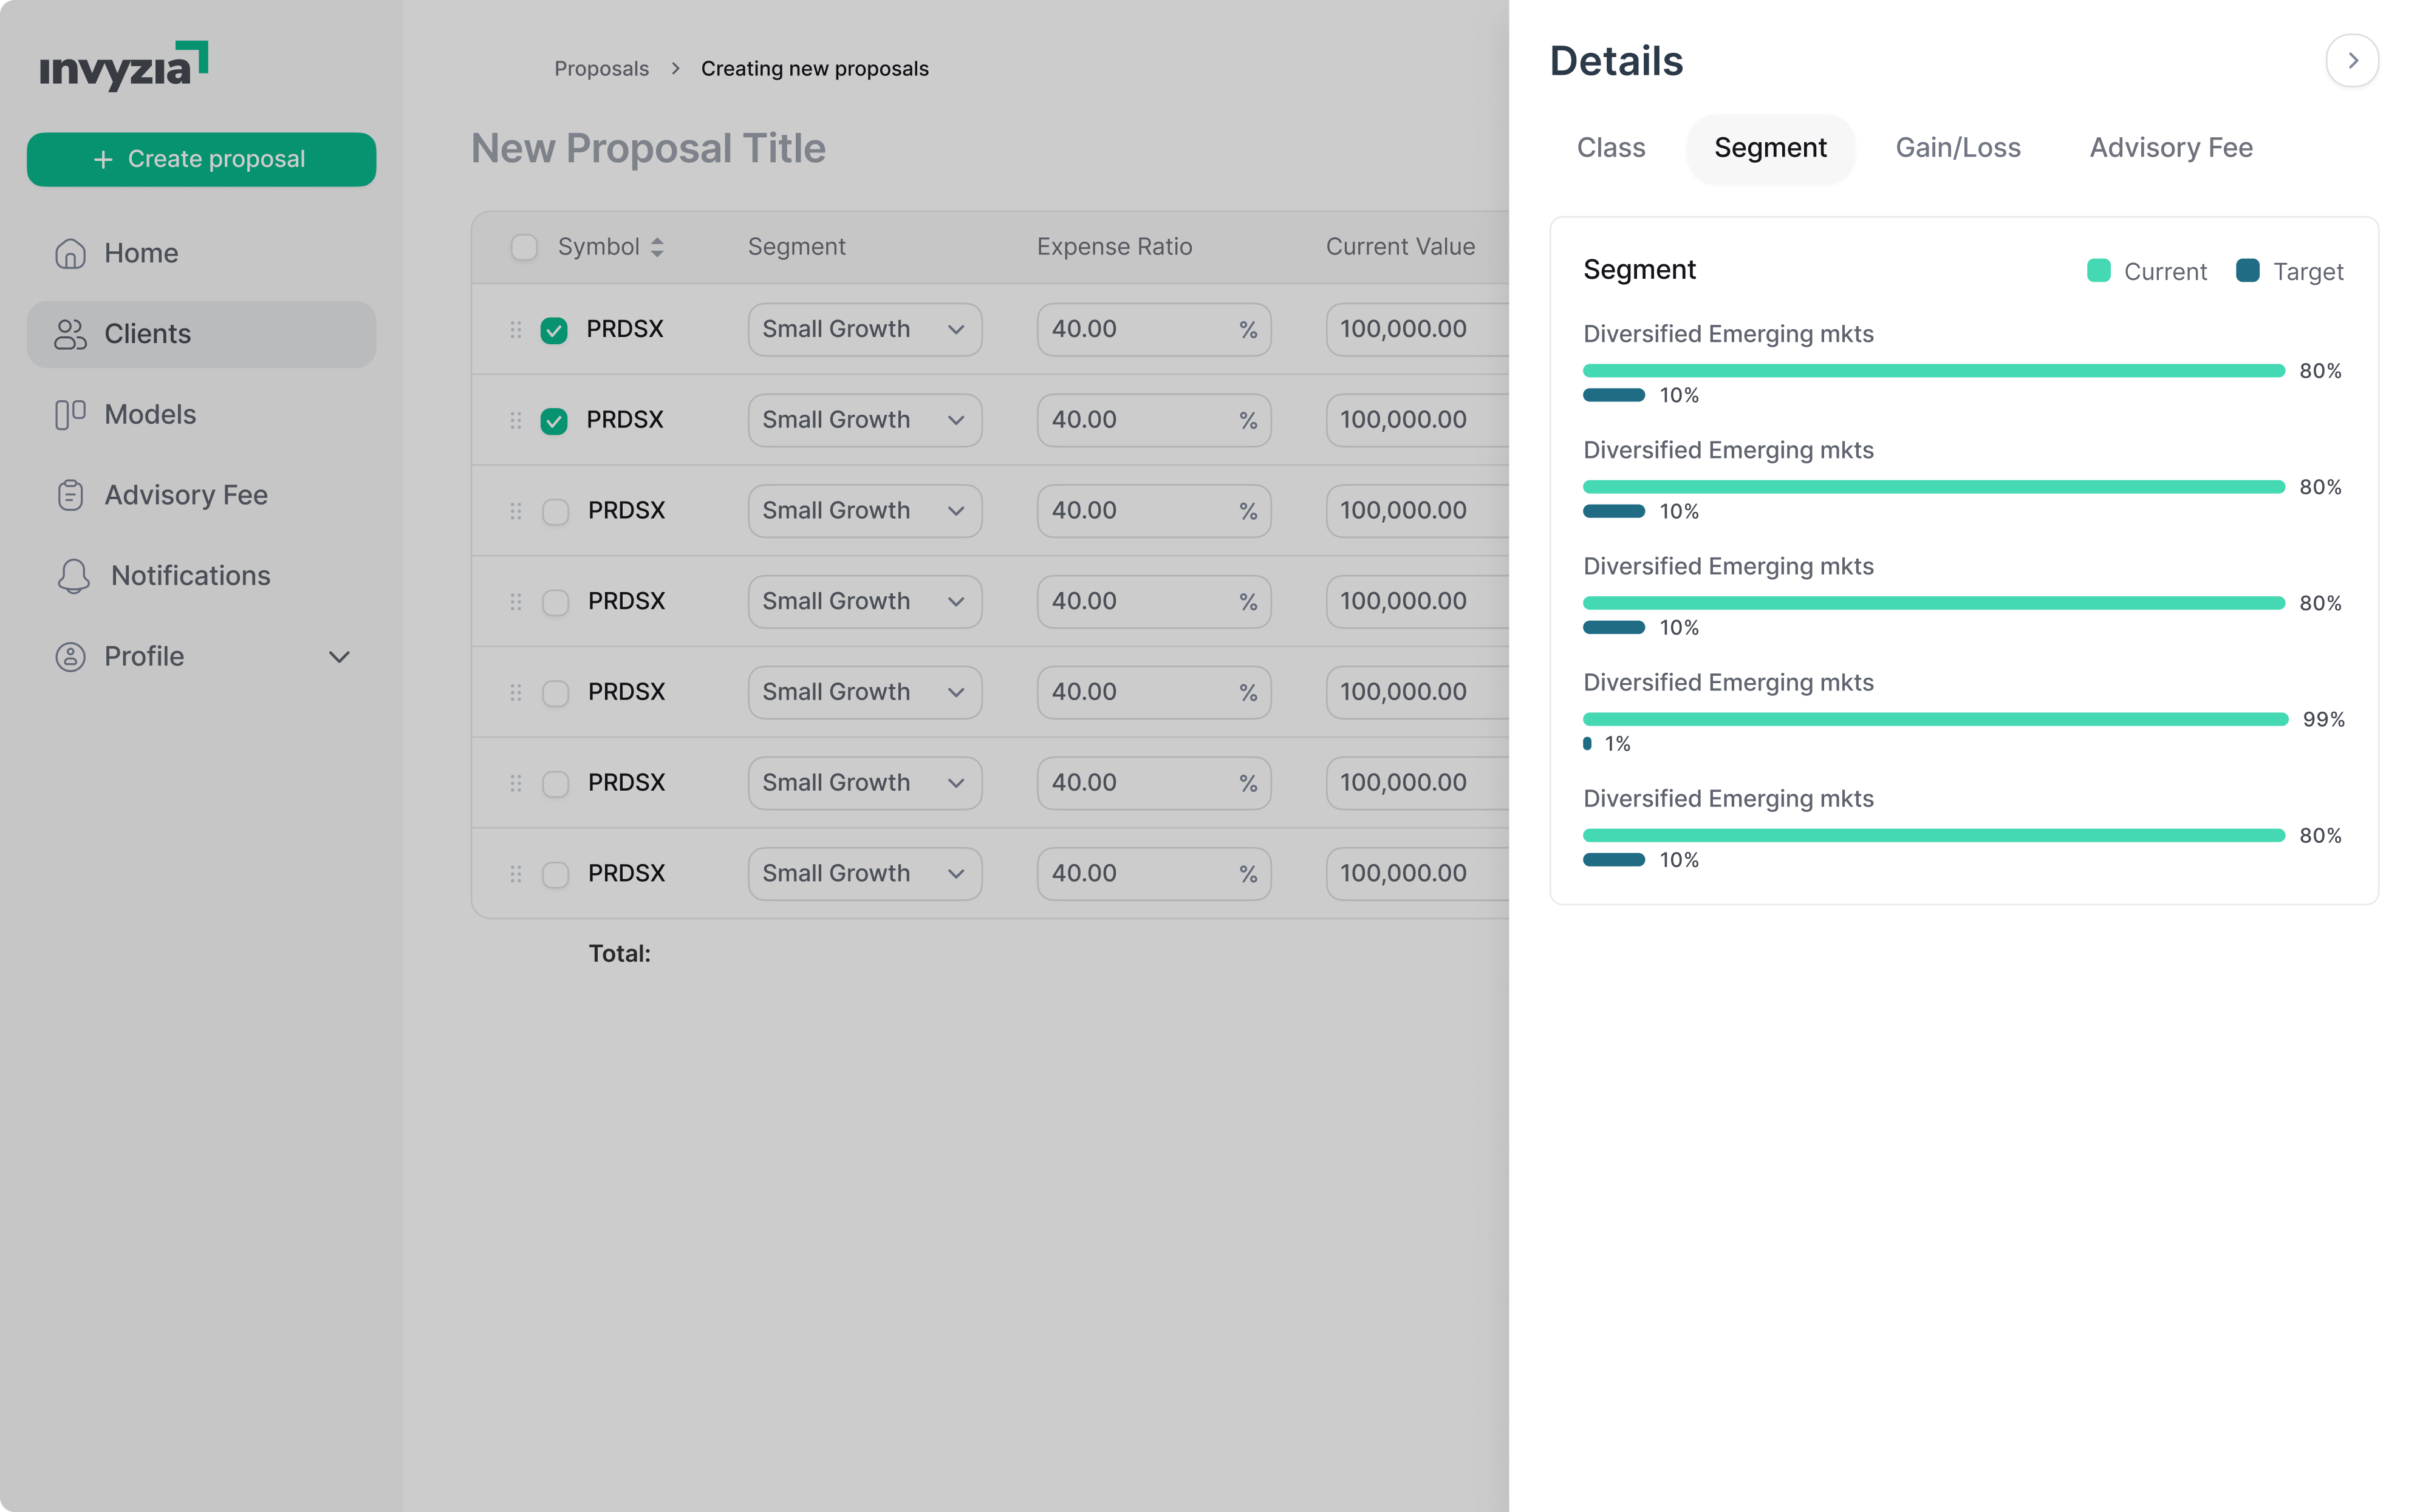Toggle the select-all checkbox in table header

click(524, 247)
